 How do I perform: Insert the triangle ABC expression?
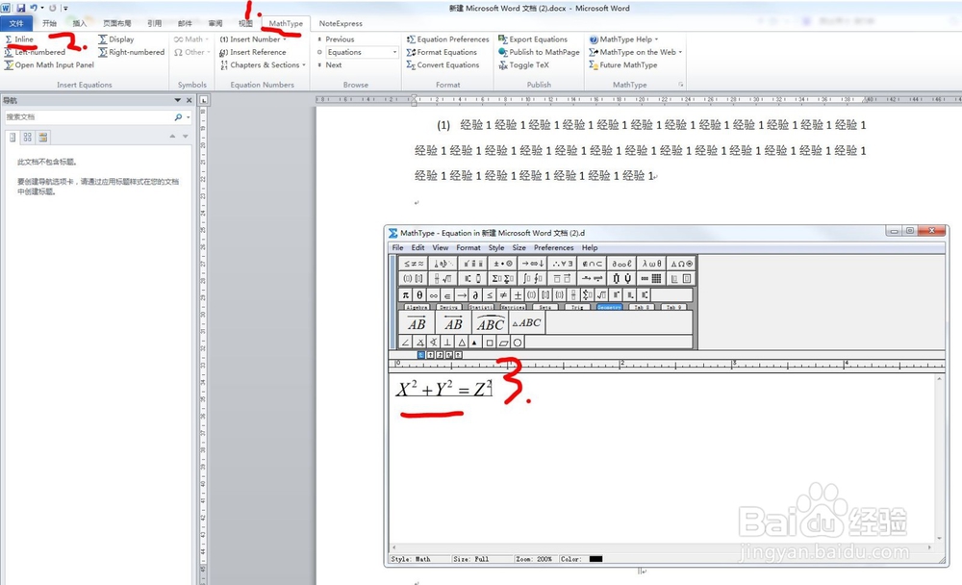pyautogui.click(x=526, y=323)
